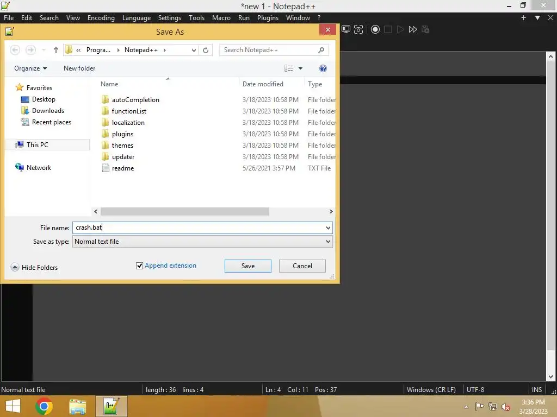Click the horizontal scrollbar thumb in file list
Screen dimensions: 557x417
(x=185, y=211)
